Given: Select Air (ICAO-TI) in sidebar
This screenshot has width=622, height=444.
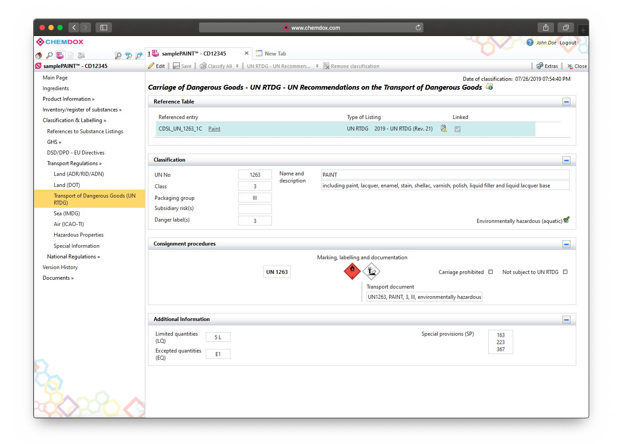Looking at the screenshot, I should point(69,224).
